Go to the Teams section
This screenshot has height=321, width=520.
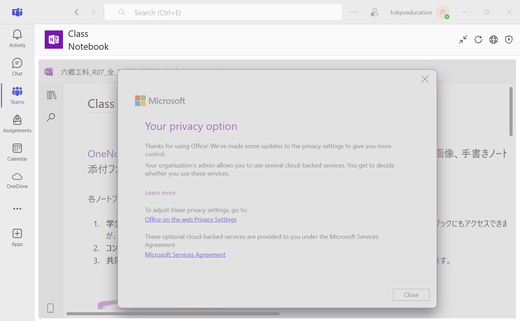pyautogui.click(x=17, y=95)
